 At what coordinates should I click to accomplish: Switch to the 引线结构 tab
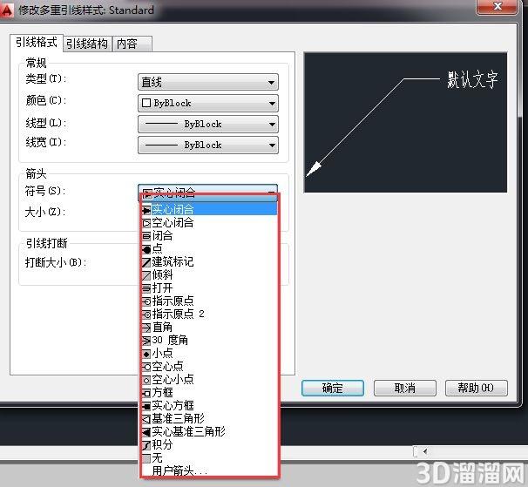tap(87, 44)
